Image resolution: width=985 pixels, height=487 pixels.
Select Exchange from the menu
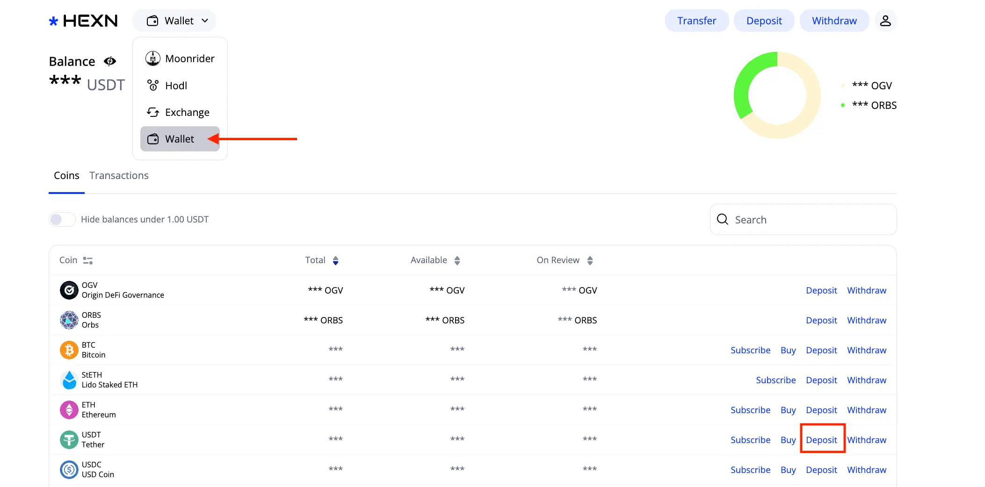coord(180,112)
